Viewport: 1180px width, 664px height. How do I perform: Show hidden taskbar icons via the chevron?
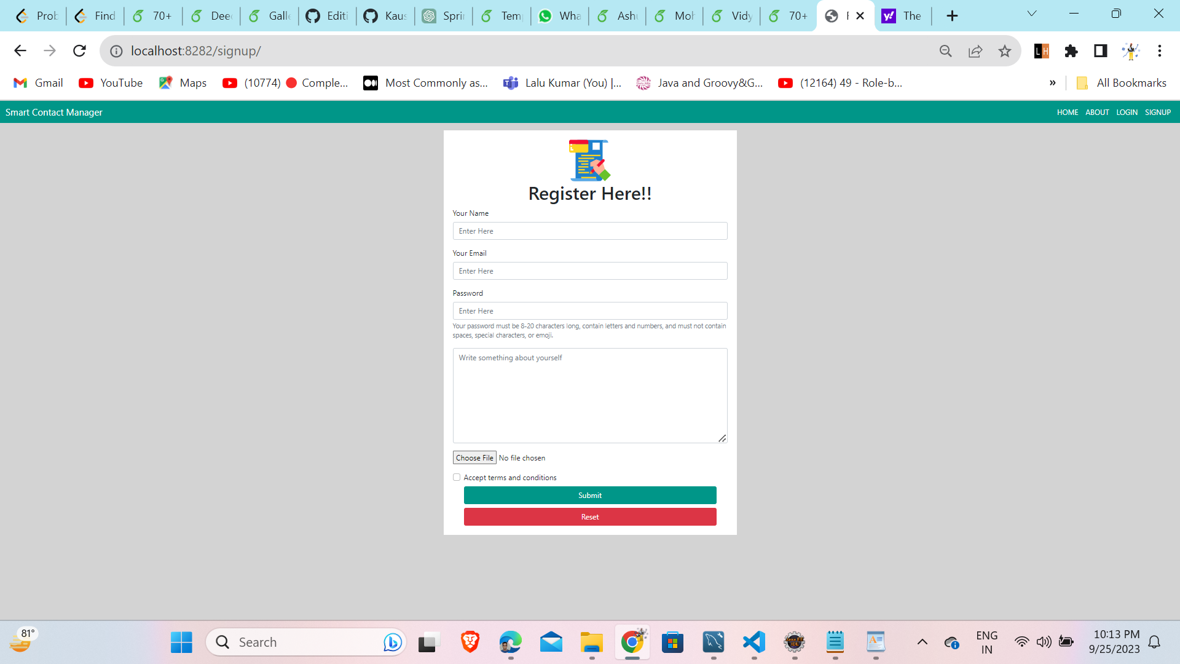click(x=922, y=642)
